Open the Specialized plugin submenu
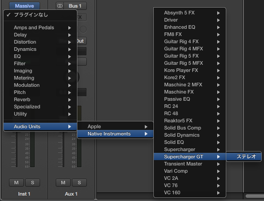 40,107
